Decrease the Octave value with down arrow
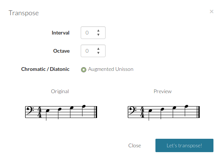 point(98,53)
